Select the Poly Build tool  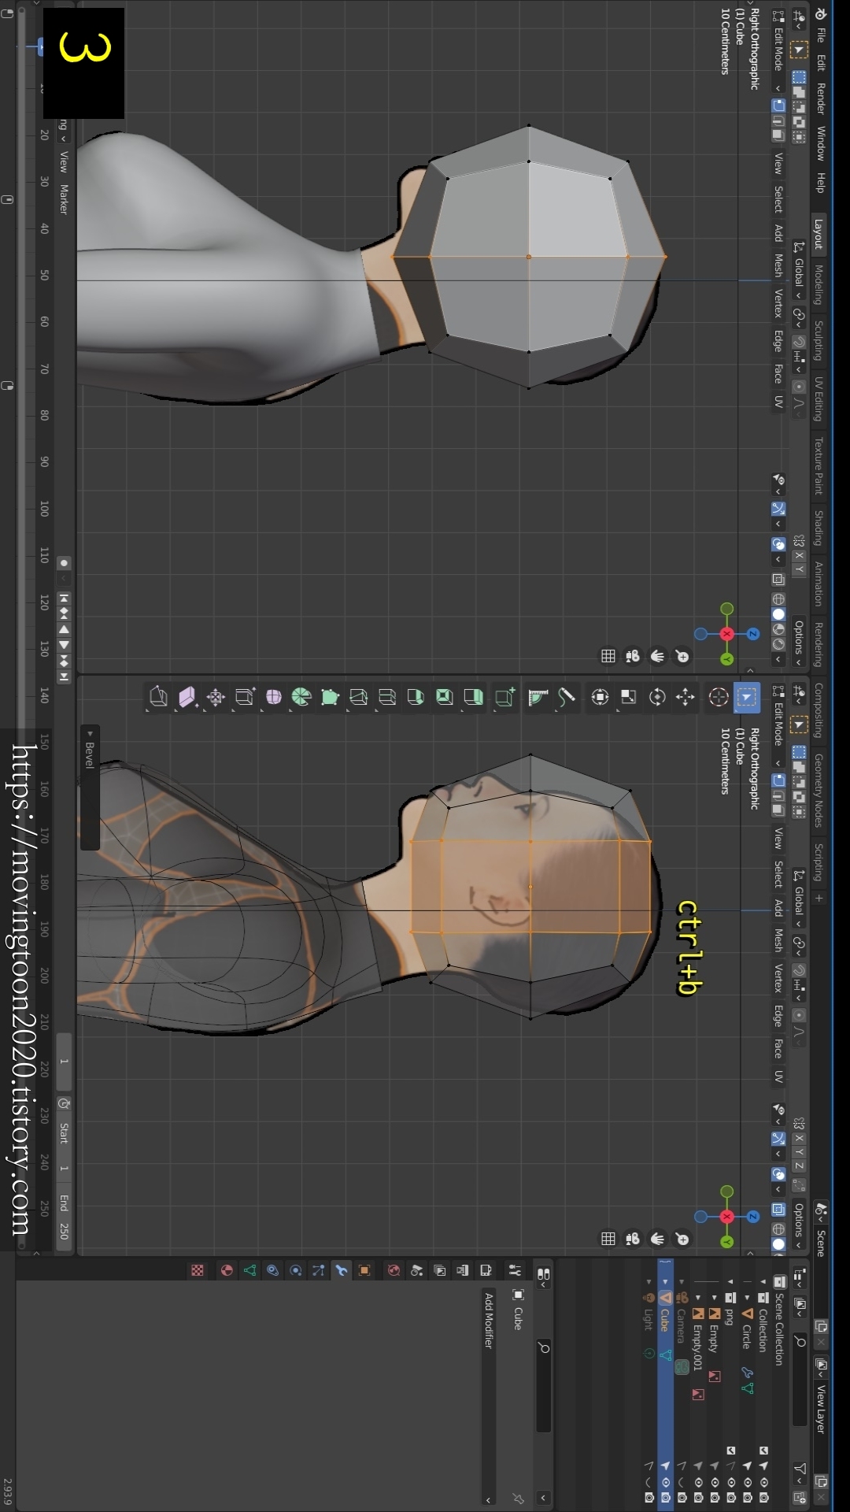pyautogui.click(x=330, y=697)
